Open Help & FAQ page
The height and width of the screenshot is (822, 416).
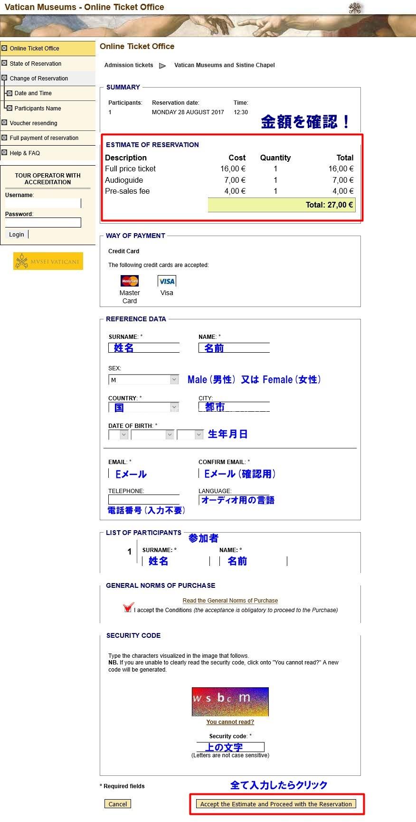tap(25, 153)
